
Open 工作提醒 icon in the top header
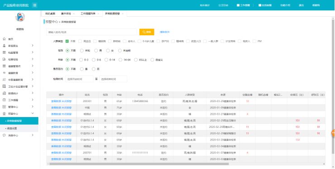(x=238, y=5)
